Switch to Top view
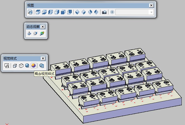185x125 pixels. click(38, 12)
